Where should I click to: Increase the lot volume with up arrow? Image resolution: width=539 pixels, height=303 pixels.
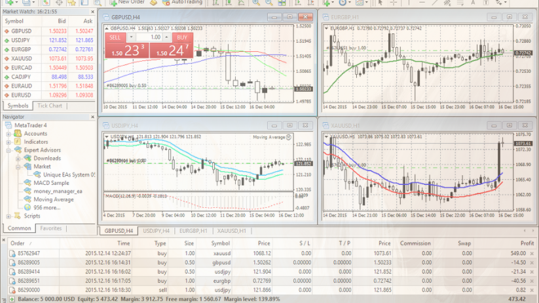pos(165,37)
